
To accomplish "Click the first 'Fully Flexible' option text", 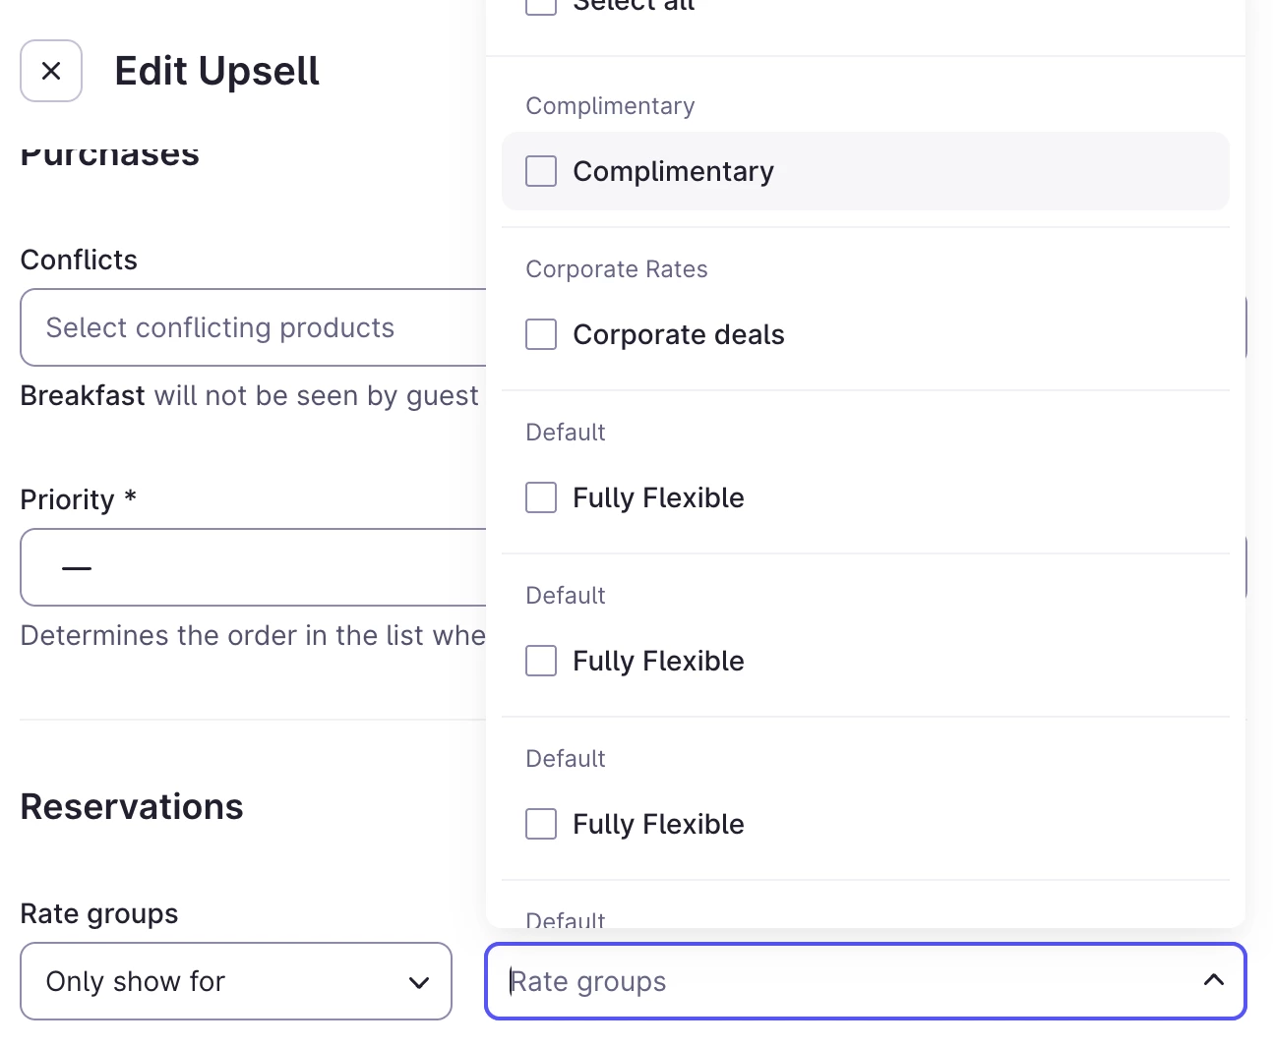I will [x=658, y=497].
